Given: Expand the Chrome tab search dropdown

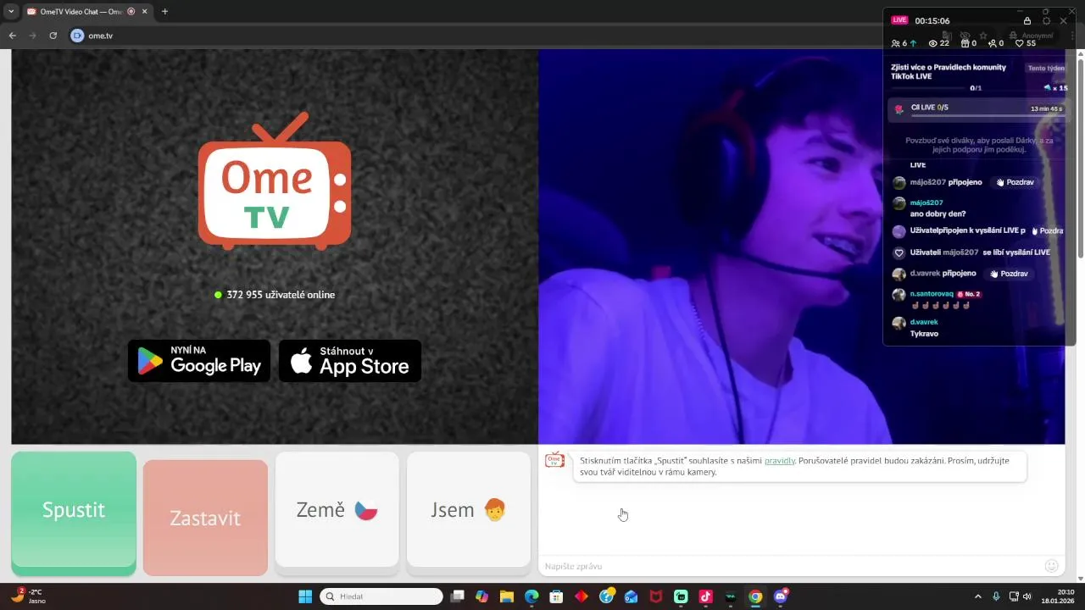Looking at the screenshot, I should pos(11,12).
